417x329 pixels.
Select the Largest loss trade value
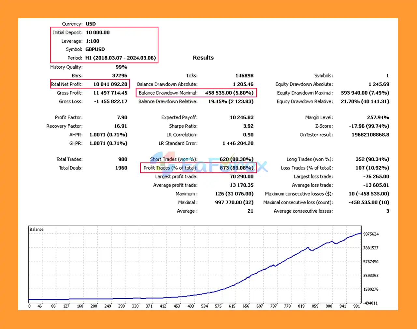click(x=376, y=177)
